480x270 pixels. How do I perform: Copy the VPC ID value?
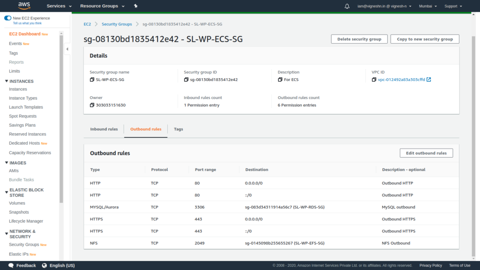point(374,80)
